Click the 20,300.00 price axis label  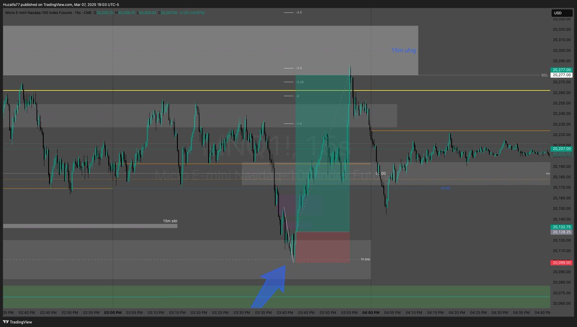[561, 50]
